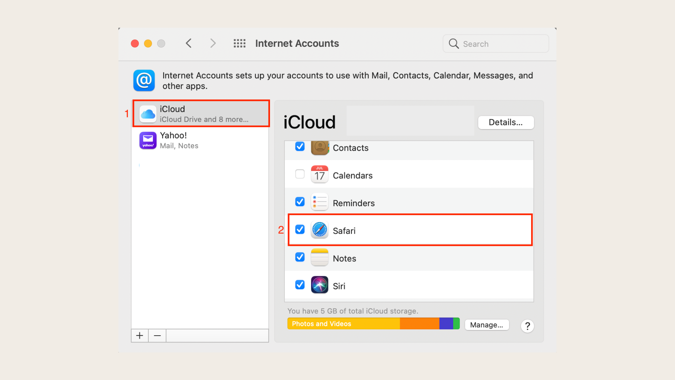
Task: Click yellow Photos and Videos storage segment
Action: 343,324
